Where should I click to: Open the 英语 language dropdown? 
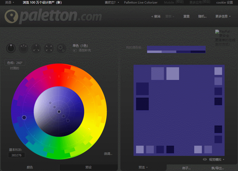click(x=9, y=3)
